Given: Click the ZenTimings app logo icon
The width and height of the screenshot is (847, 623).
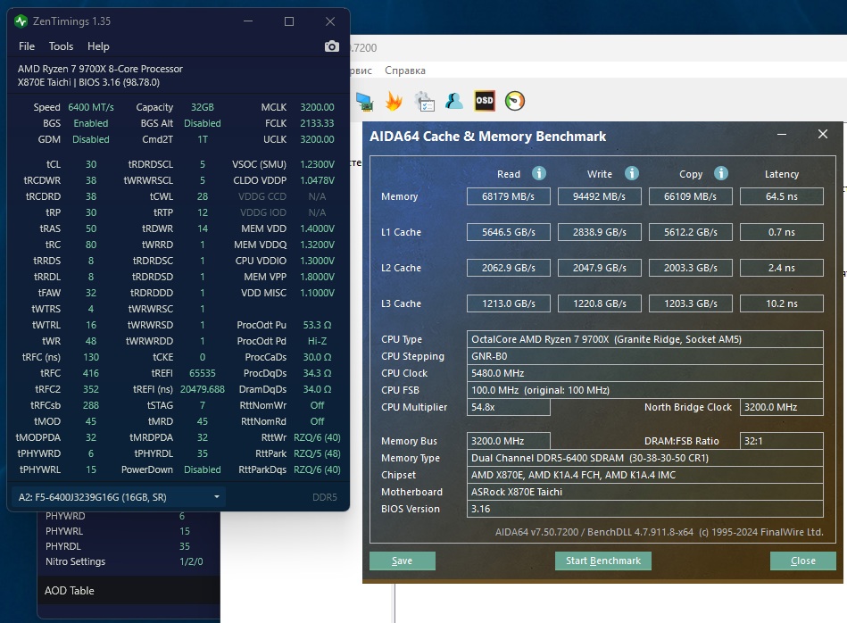Looking at the screenshot, I should pyautogui.click(x=21, y=21).
